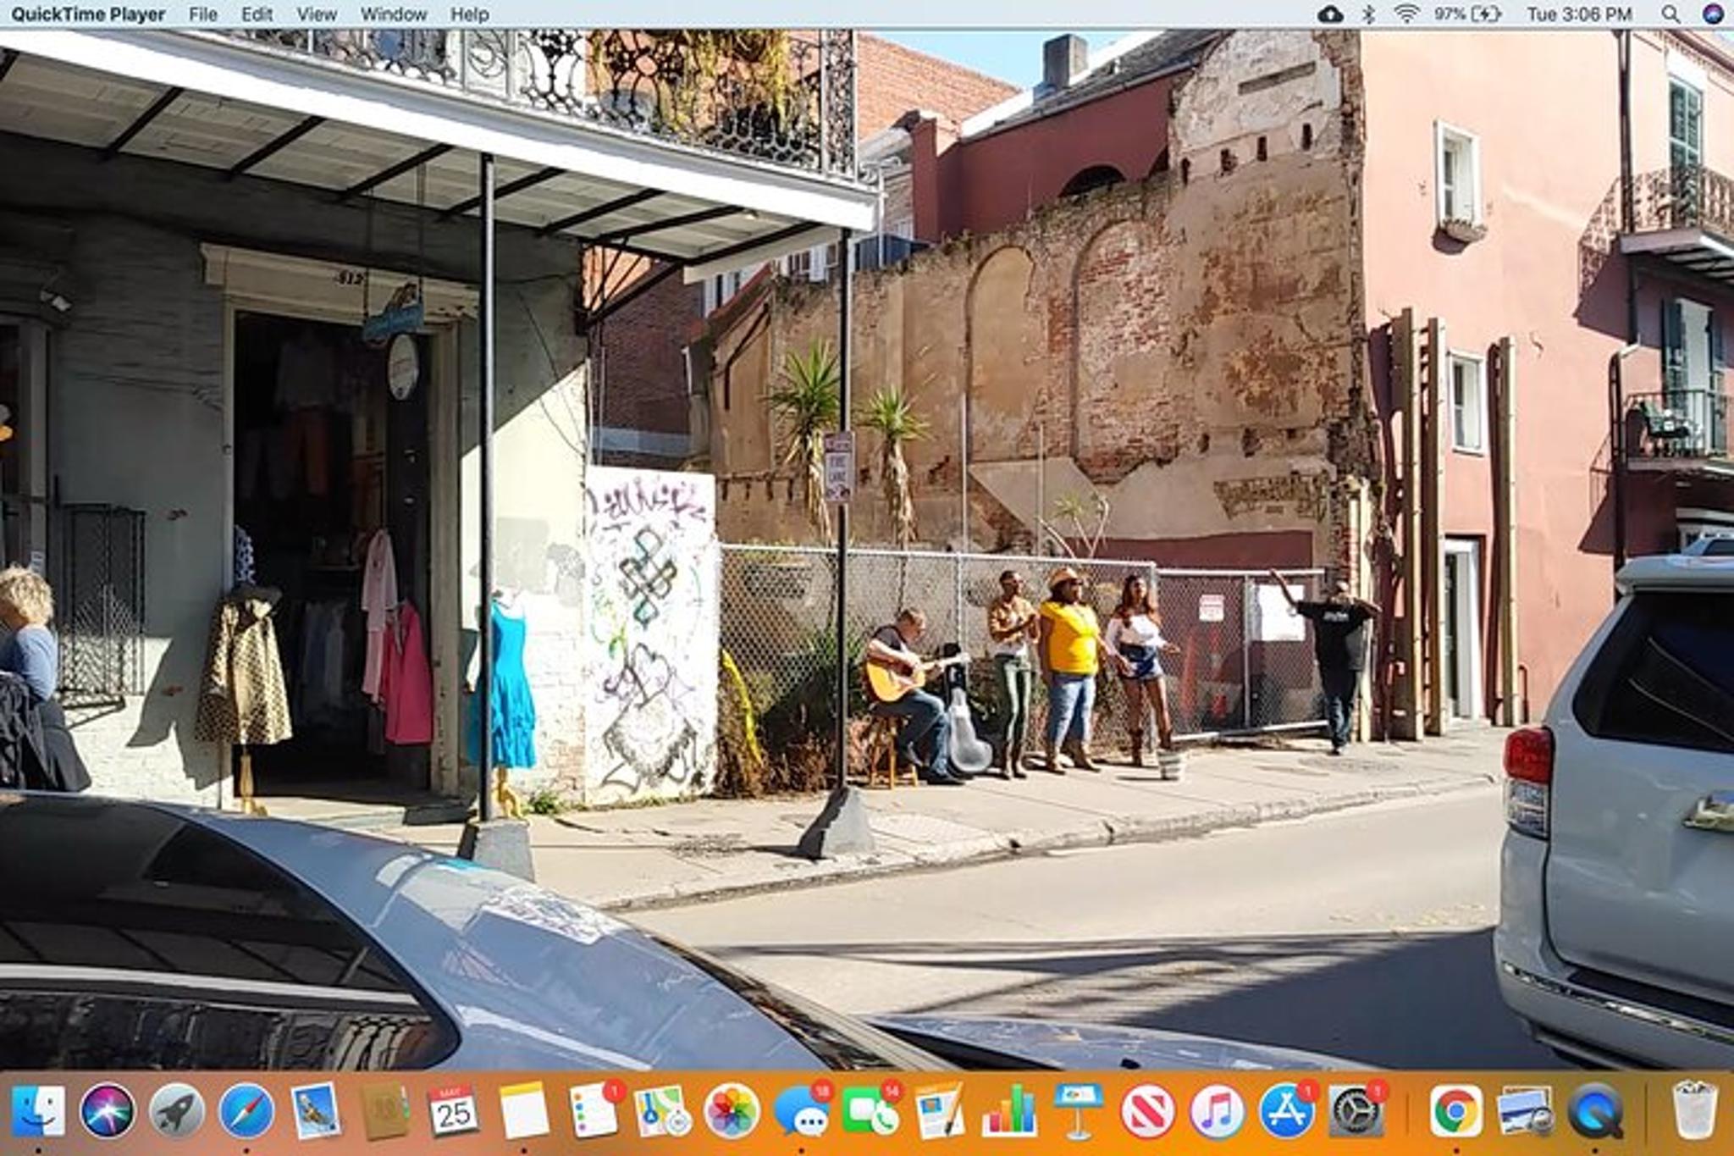Image resolution: width=1734 pixels, height=1156 pixels.
Task: Click the QuickTime Player app menu
Action: (x=88, y=14)
